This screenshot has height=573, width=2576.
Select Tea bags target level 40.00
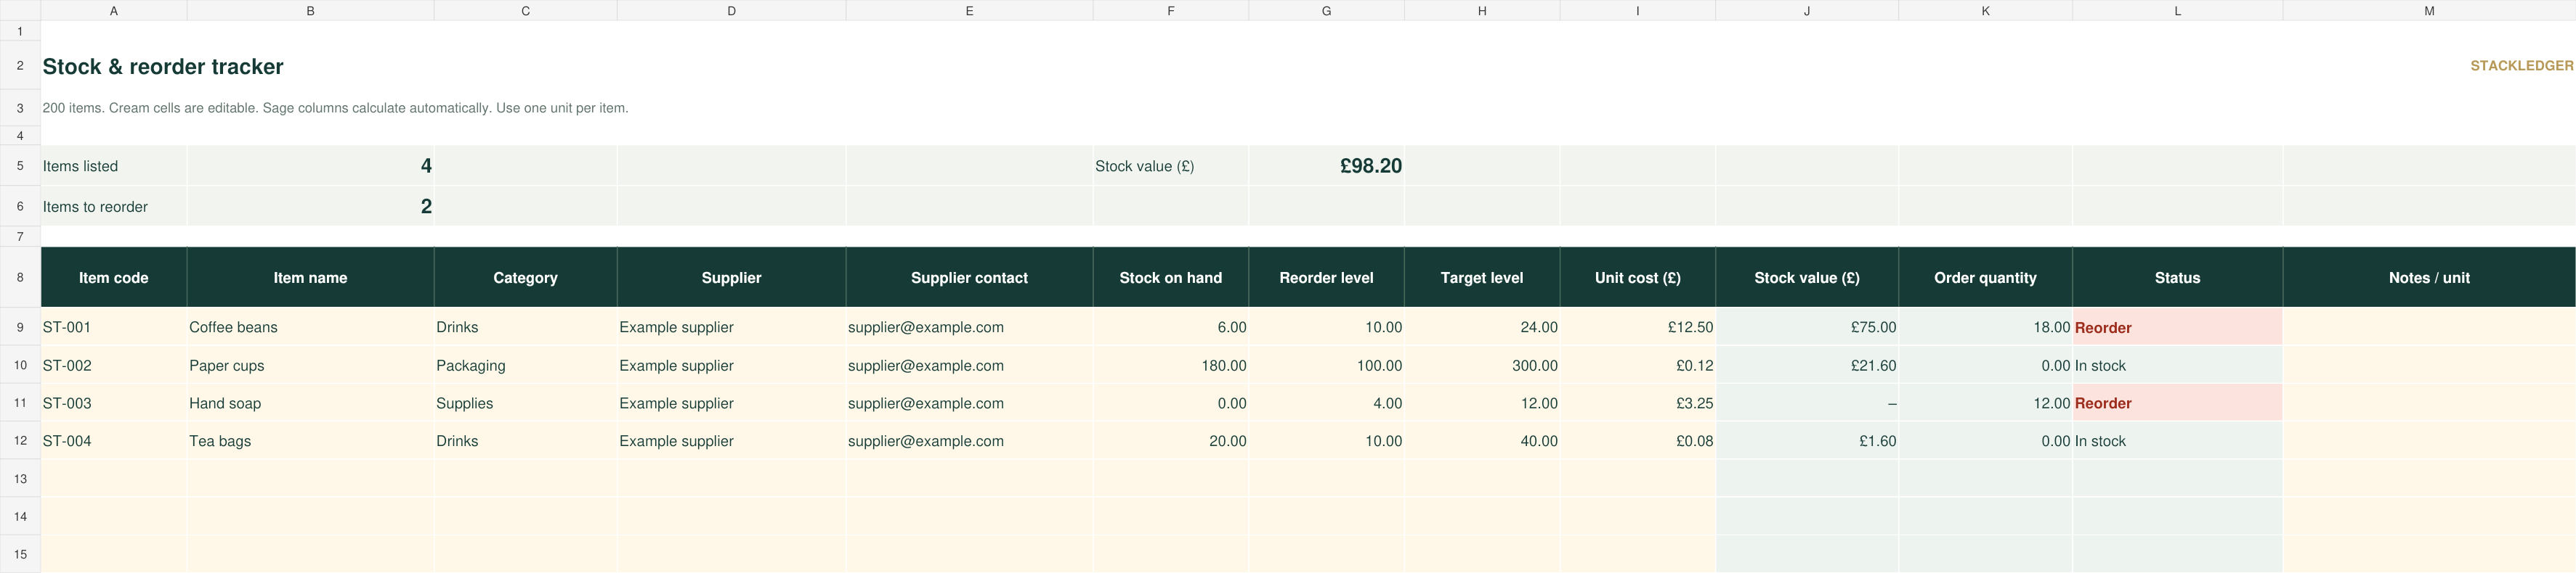(1481, 441)
